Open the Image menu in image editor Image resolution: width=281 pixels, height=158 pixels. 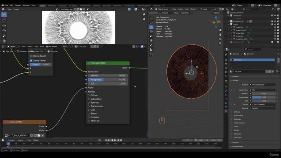[16, 9]
